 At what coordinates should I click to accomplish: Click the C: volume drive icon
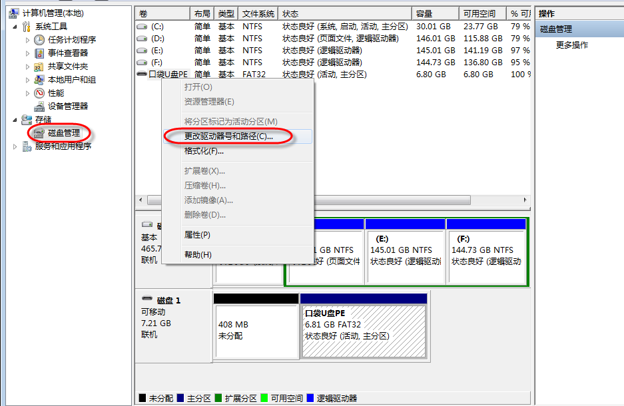pos(142,27)
